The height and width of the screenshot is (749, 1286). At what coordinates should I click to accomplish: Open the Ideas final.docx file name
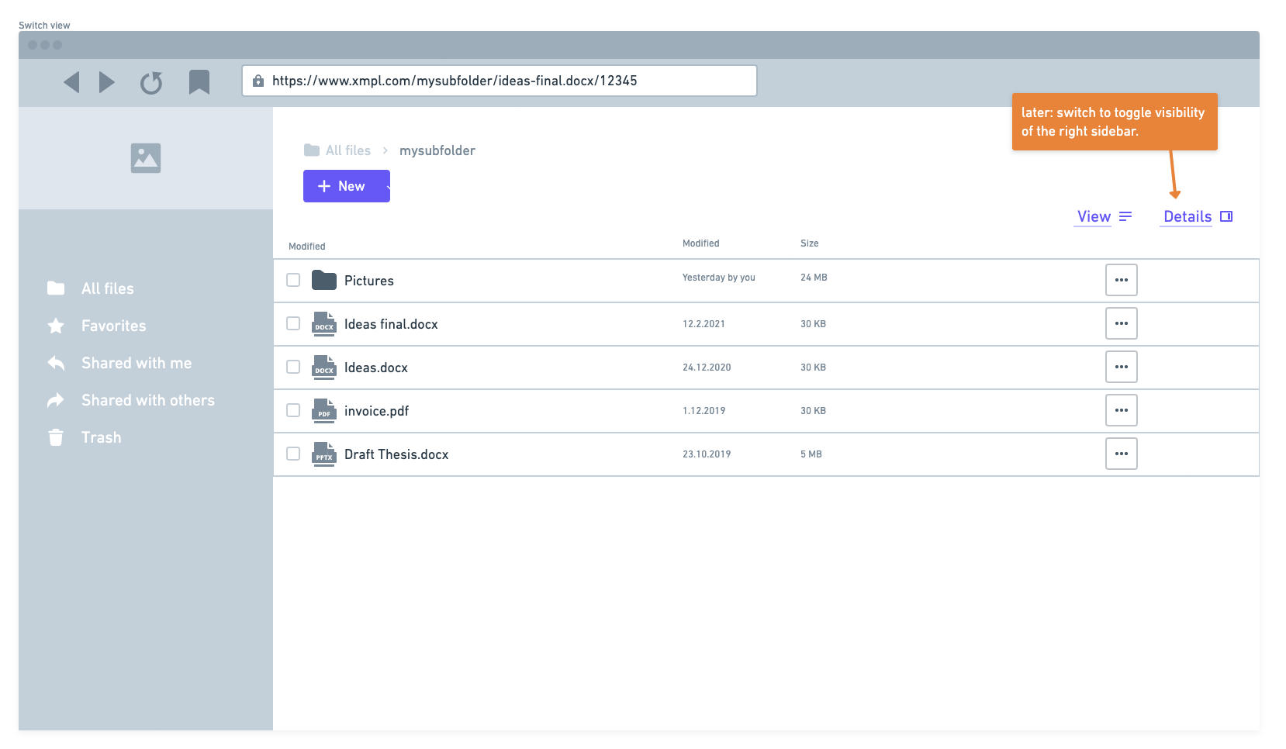click(391, 324)
